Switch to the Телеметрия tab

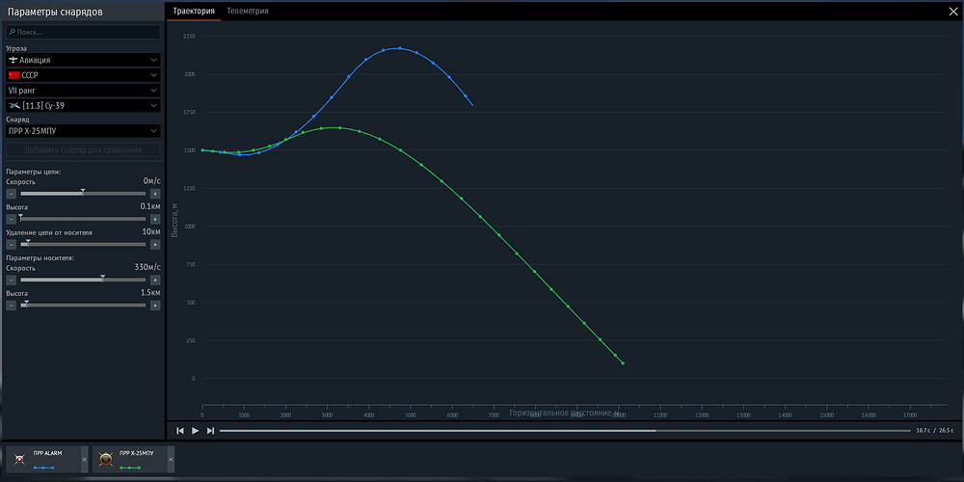click(x=247, y=11)
